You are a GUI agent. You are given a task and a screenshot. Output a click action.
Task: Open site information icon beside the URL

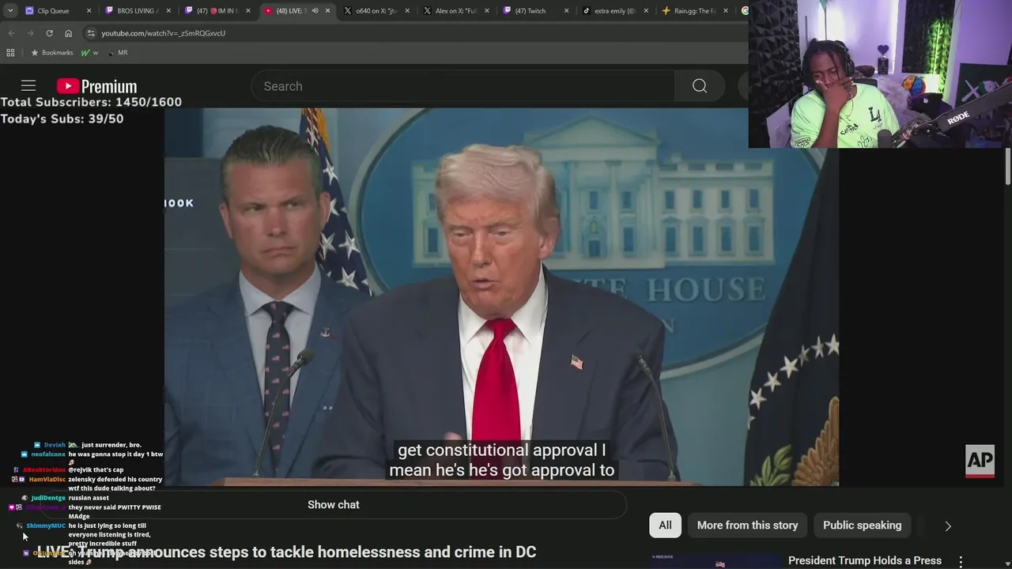click(91, 33)
